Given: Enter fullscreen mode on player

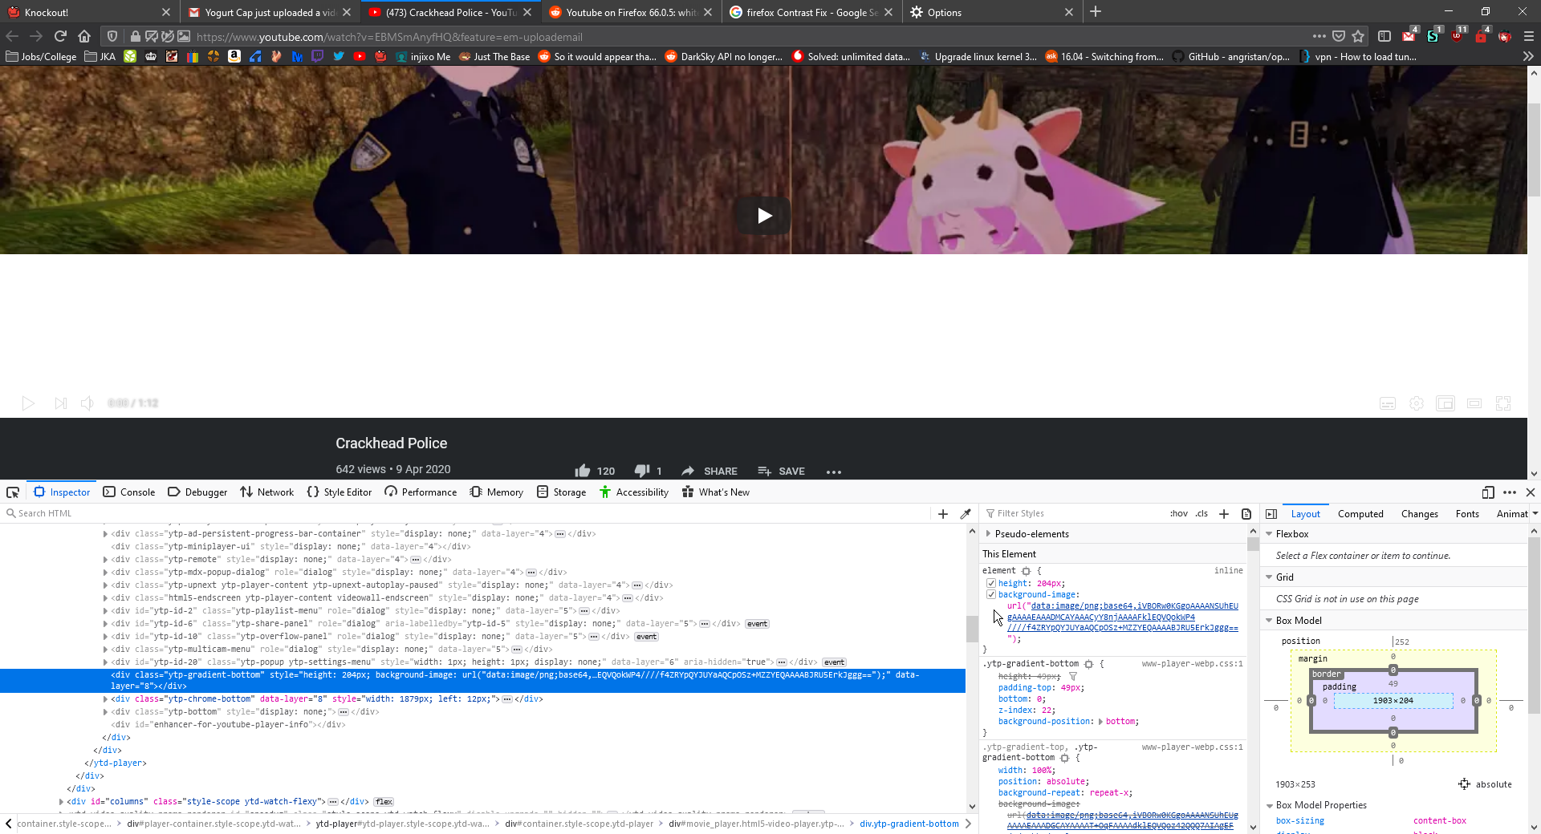Looking at the screenshot, I should coord(1503,403).
